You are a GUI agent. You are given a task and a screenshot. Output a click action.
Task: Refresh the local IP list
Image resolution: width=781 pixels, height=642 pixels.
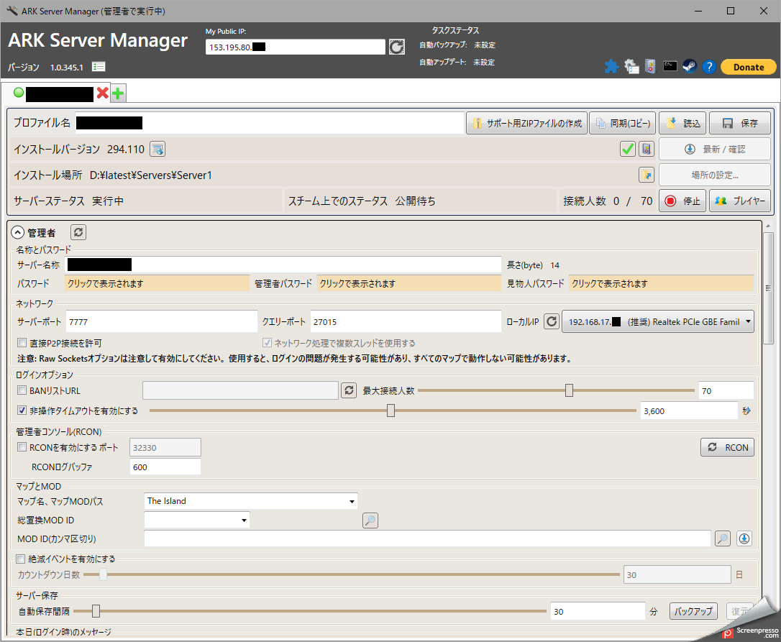552,321
